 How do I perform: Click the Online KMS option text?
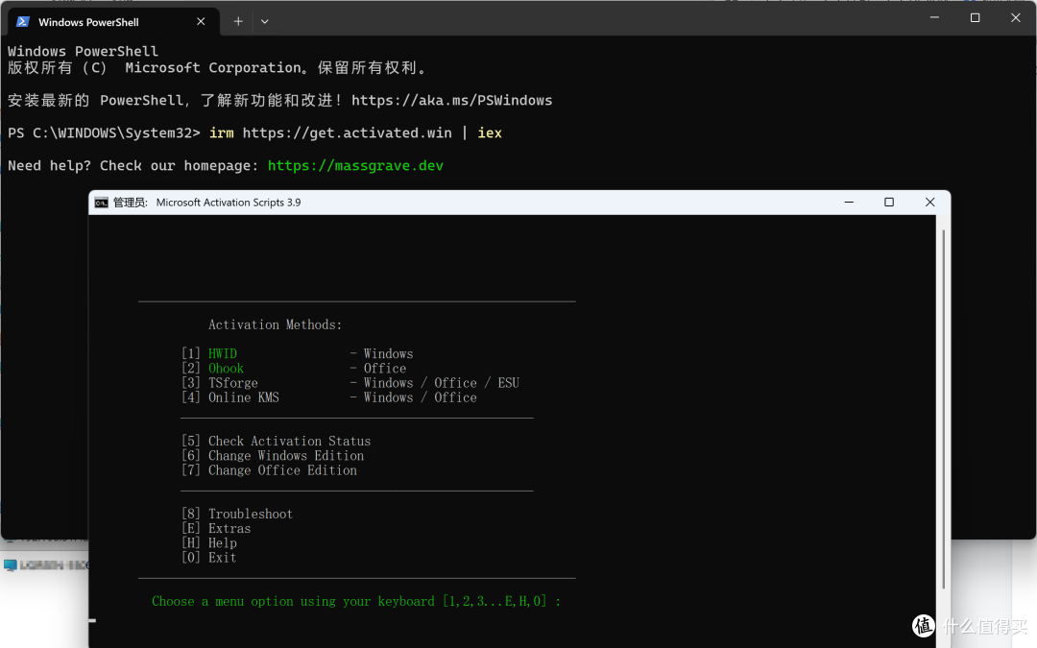243,397
